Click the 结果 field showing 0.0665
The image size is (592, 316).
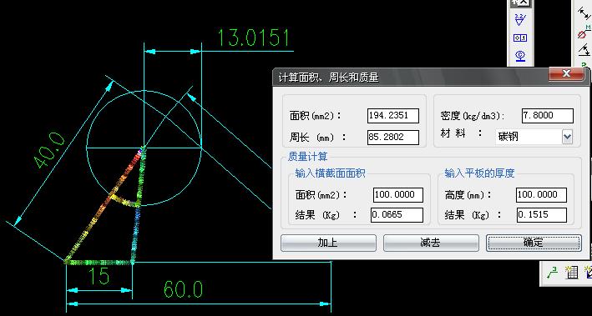397,215
